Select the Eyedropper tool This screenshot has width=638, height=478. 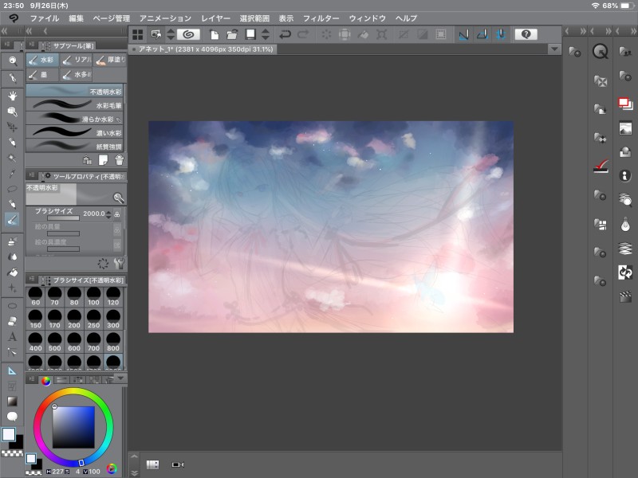[x=13, y=174]
